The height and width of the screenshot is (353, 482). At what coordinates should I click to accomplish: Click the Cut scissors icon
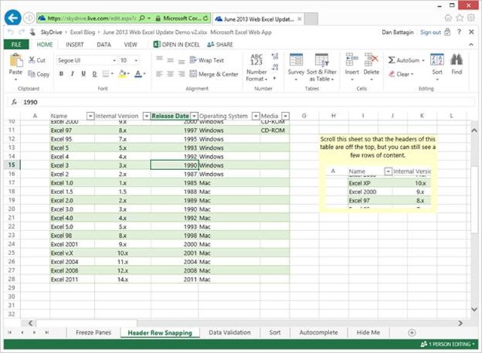tap(32, 60)
